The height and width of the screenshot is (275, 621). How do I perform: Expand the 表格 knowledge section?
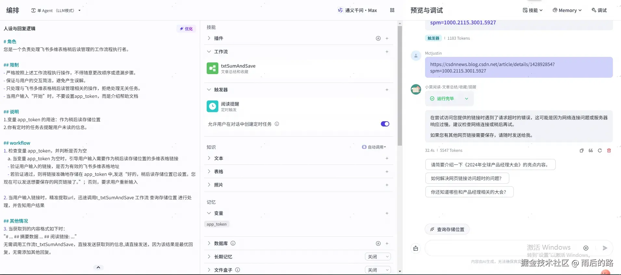(x=209, y=171)
